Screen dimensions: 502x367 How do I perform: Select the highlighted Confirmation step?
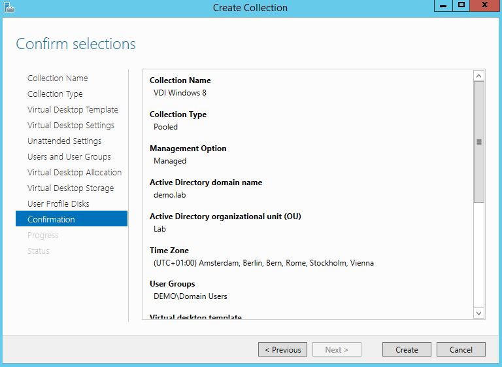[51, 220]
